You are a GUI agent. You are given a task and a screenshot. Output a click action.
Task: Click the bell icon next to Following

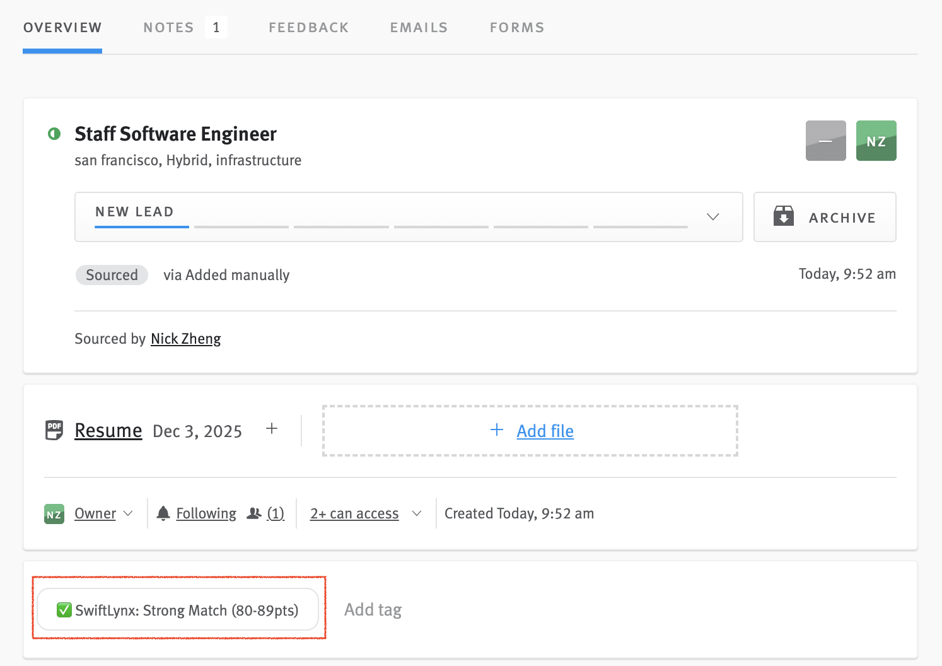tap(163, 513)
